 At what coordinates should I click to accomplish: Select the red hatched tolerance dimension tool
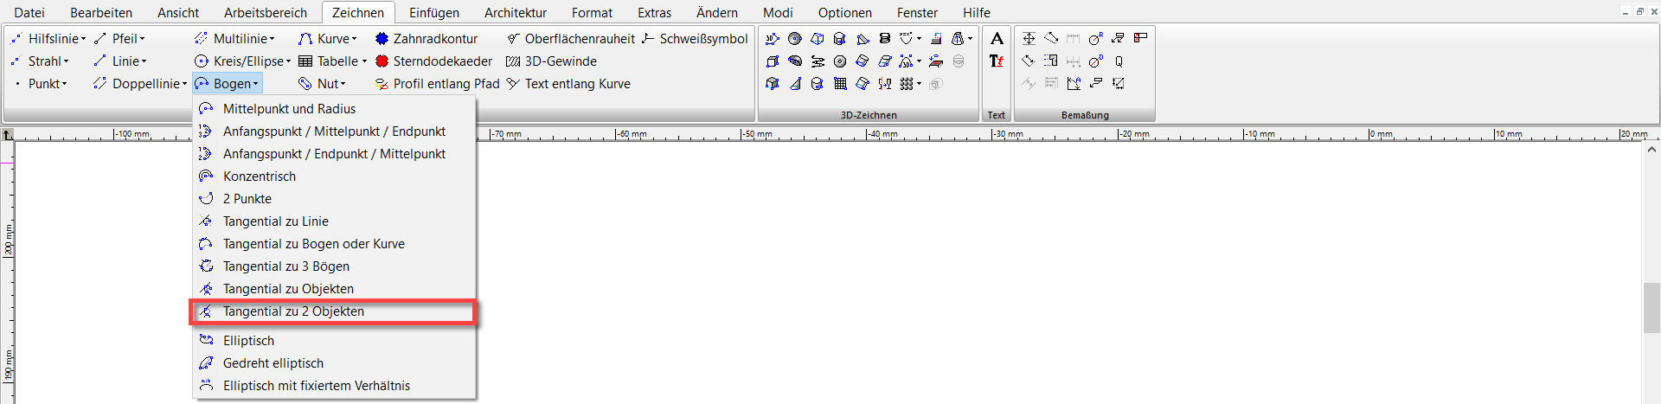[x=1140, y=38]
